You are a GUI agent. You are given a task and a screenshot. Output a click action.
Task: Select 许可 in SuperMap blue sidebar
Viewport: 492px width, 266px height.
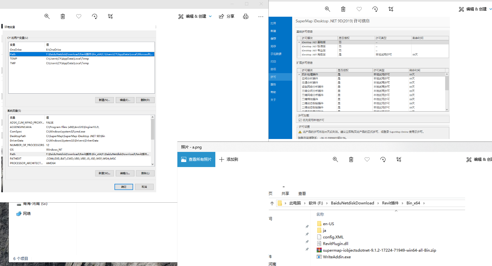tap(280, 77)
